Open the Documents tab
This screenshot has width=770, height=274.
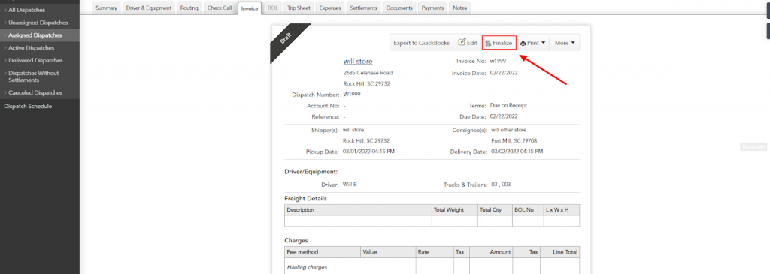[399, 8]
